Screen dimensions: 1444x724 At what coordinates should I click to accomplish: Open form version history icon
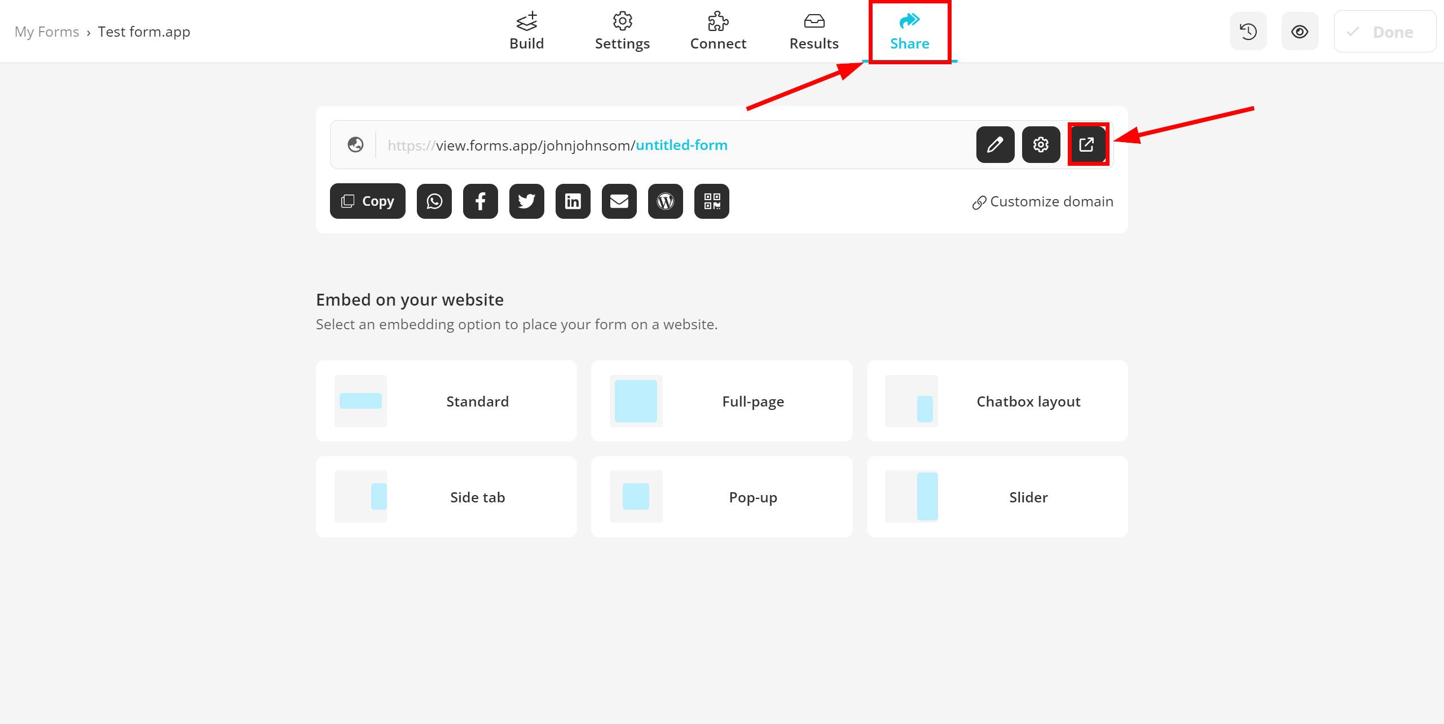[1248, 32]
